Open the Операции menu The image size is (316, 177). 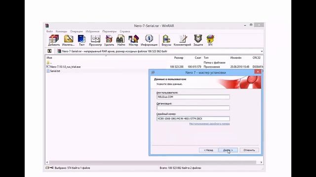pos(77,31)
